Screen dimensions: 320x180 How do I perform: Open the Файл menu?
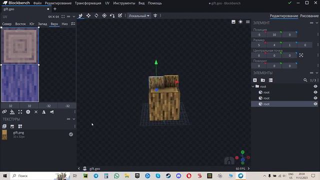click(x=37, y=3)
